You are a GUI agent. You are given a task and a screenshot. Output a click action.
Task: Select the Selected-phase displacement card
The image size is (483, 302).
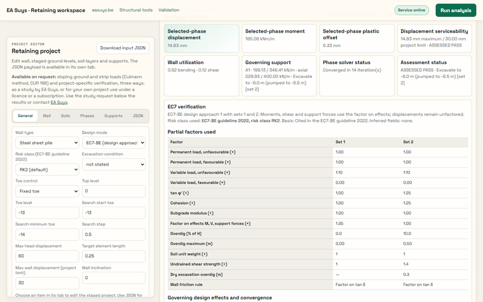[x=202, y=38]
